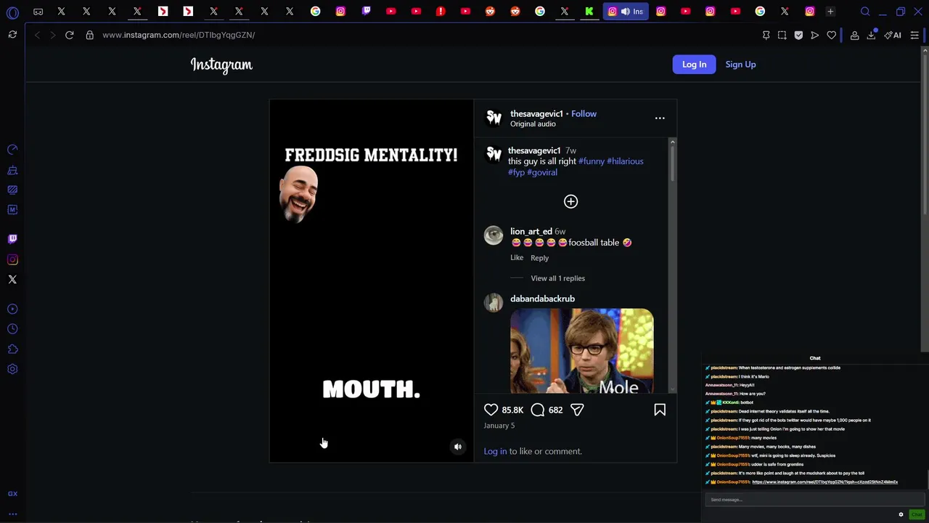Screen dimensions: 929x523
Task: Open the Instagram logo home link
Action: tap(221, 65)
